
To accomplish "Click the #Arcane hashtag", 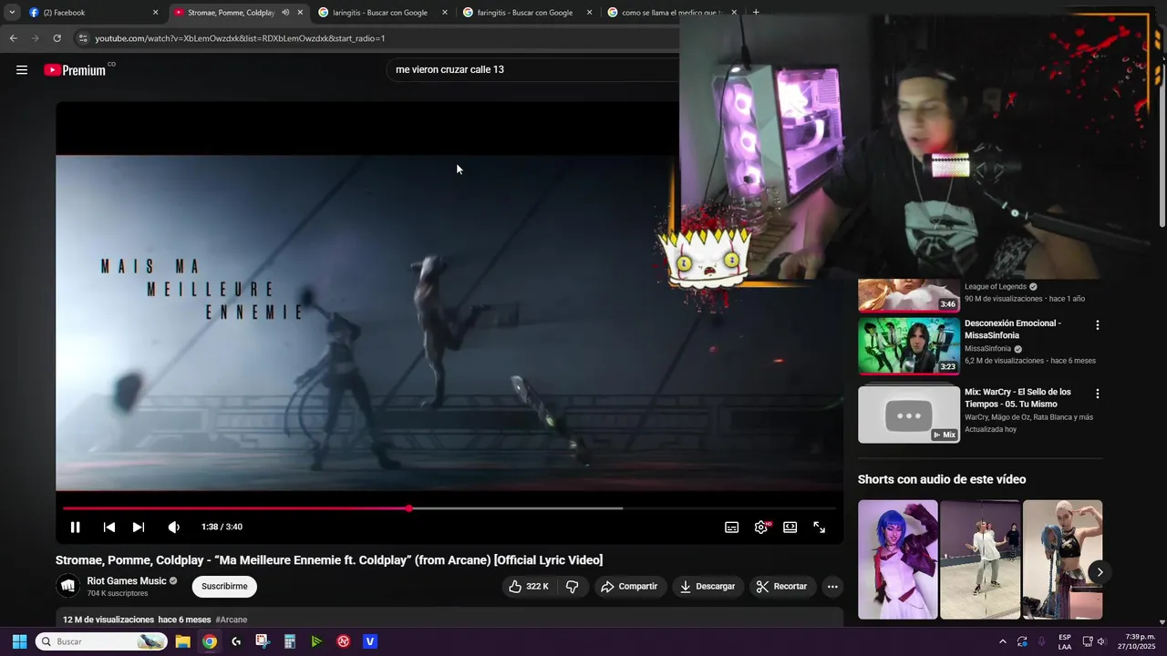I will pyautogui.click(x=232, y=620).
